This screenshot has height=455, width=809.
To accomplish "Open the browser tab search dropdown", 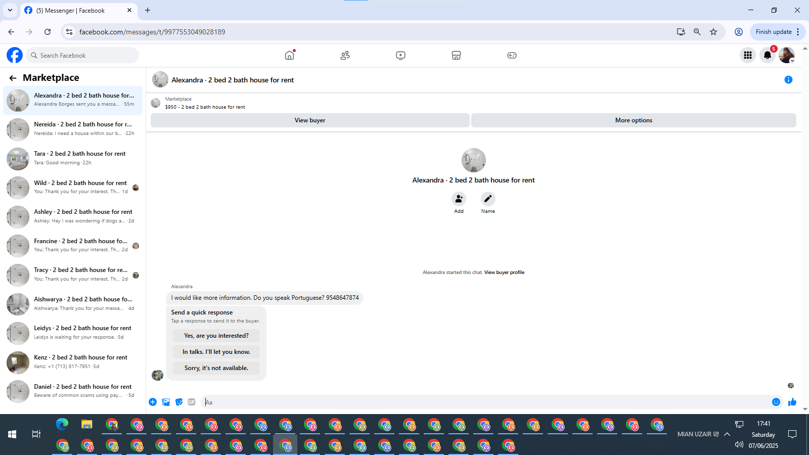I will point(10,10).
